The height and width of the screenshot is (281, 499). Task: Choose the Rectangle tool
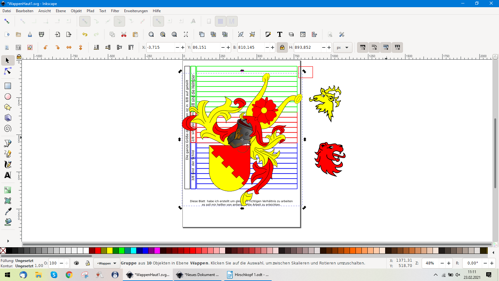[x=8, y=86]
